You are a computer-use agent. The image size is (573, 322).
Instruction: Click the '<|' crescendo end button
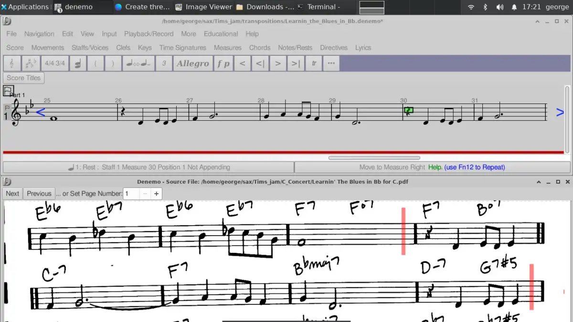260,63
